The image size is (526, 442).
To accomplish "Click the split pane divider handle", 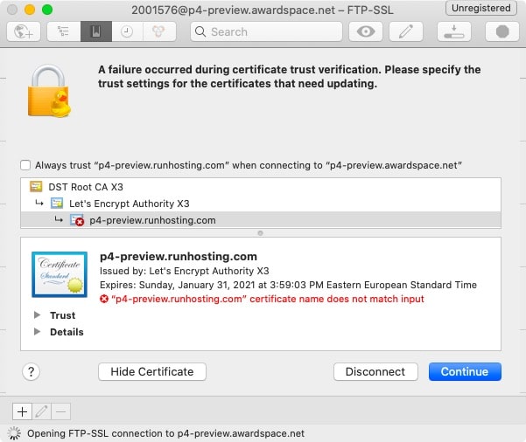I will pyautogui.click(x=260, y=233).
